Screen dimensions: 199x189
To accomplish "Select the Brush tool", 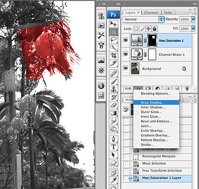I will click(113, 82).
